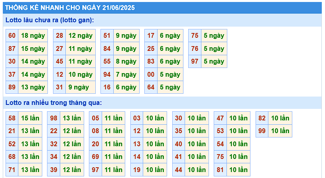325x178 pixels.
Task: Click frequent number 58
Action: pos(12,118)
